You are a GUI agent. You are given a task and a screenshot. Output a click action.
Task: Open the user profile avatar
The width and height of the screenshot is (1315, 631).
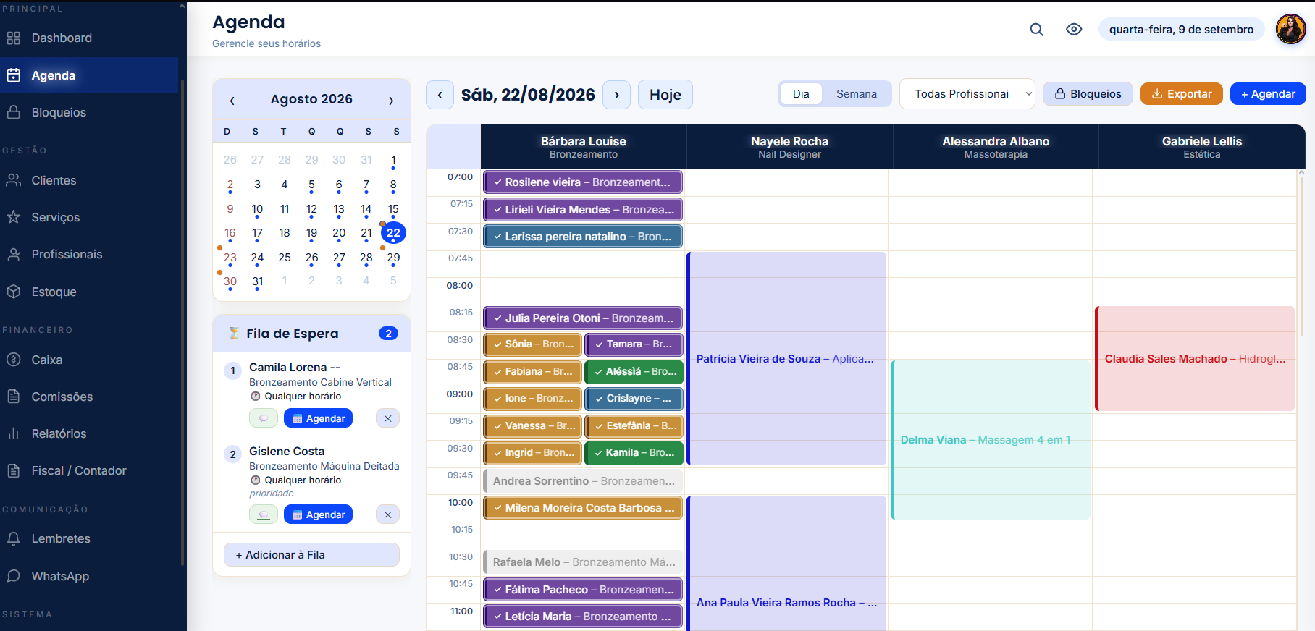pos(1290,30)
